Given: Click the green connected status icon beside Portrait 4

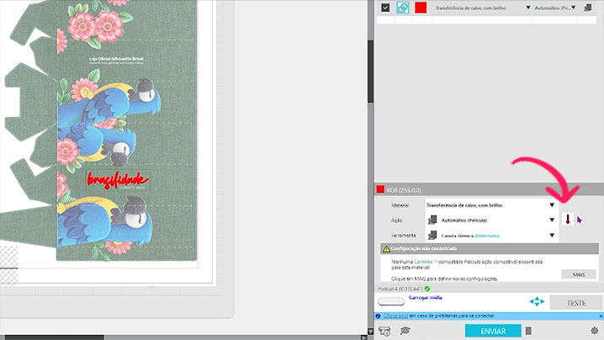Looking at the screenshot, I should pos(427,289).
